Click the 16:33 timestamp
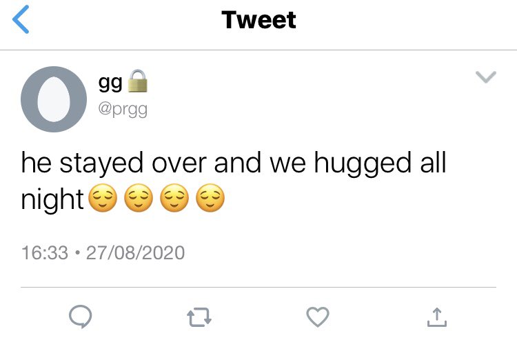 (x=45, y=253)
